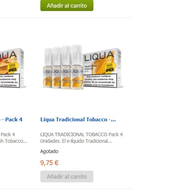
Task: Click the nicotine warning label on Traditional Tobacco box
Action: click(100, 81)
